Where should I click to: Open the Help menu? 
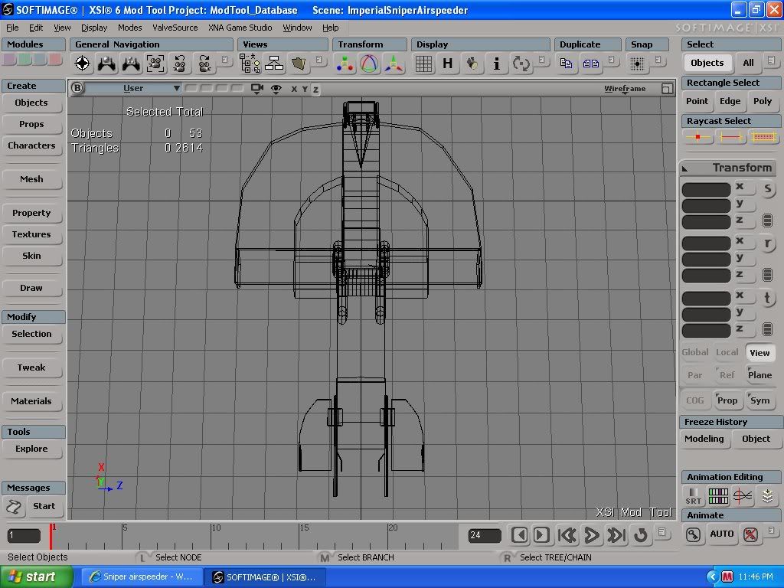(x=330, y=28)
